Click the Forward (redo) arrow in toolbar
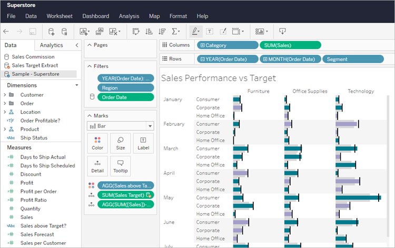This screenshot has height=248, width=395. click(x=19, y=32)
